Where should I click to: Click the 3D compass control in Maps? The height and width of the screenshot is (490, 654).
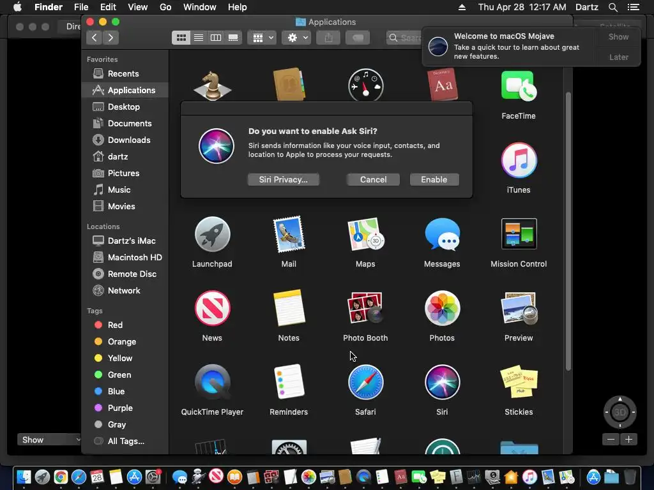620,412
